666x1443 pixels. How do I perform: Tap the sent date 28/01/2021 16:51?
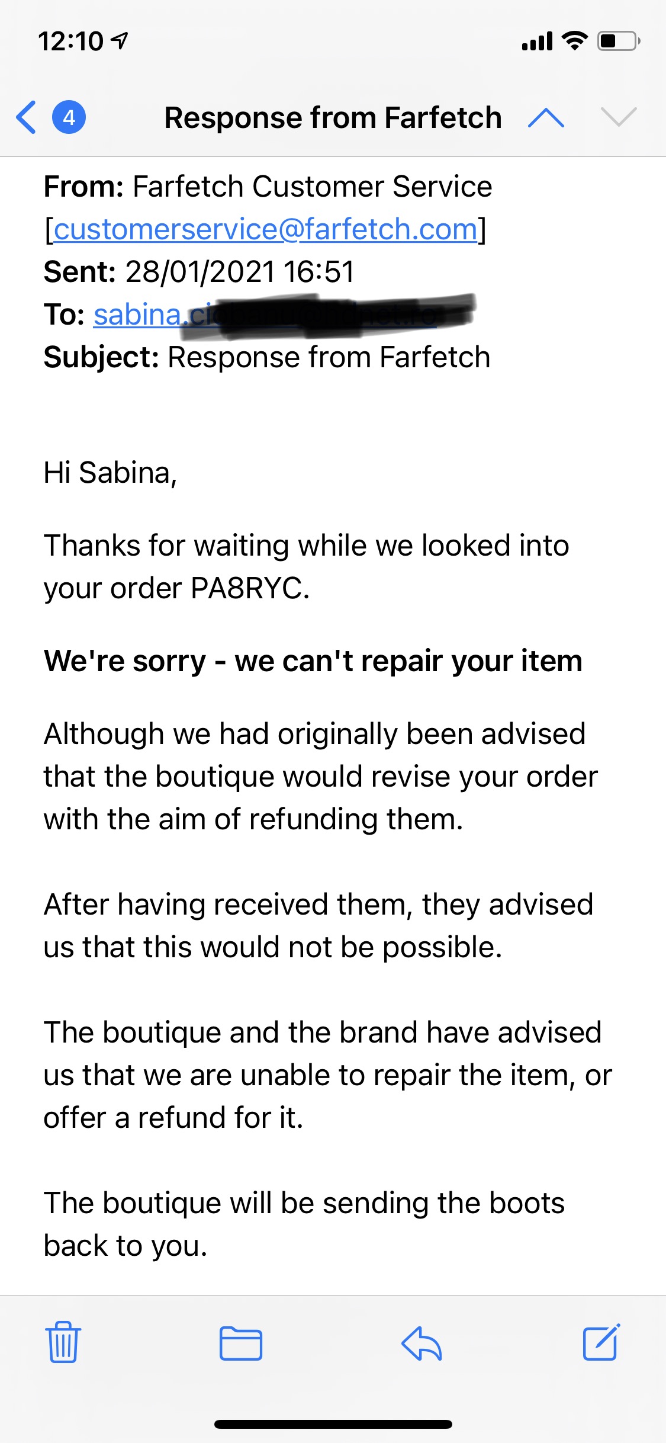(240, 272)
